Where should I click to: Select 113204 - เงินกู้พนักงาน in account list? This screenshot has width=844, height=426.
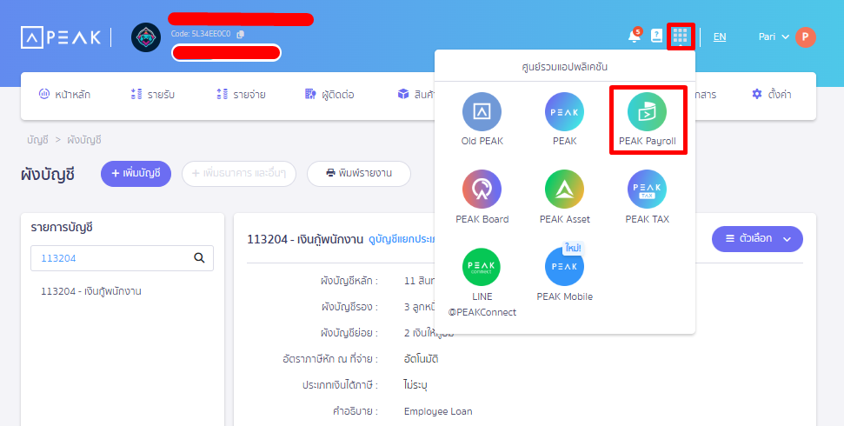(91, 291)
